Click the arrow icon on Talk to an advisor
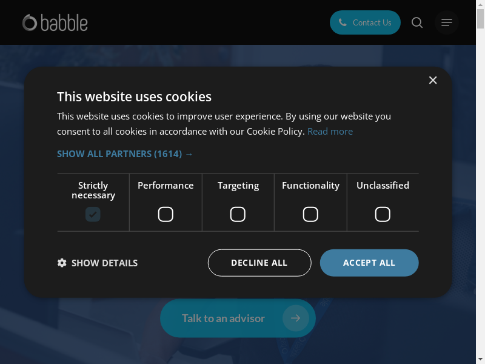This screenshot has width=485, height=364. pos(295,318)
